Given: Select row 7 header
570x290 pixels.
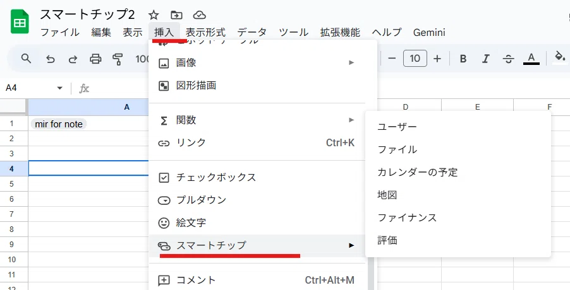Looking at the screenshot, I should [14, 214].
